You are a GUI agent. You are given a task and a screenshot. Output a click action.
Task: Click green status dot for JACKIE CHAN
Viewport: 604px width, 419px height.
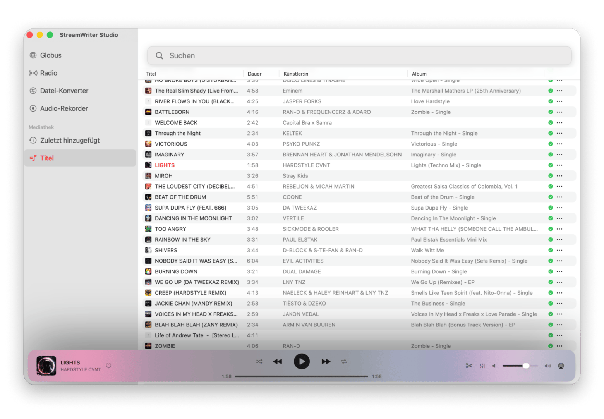coord(550,304)
